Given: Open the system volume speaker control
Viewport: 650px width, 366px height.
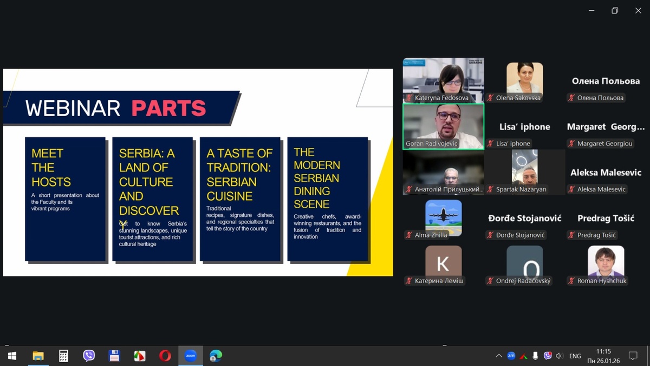Looking at the screenshot, I should tap(560, 356).
